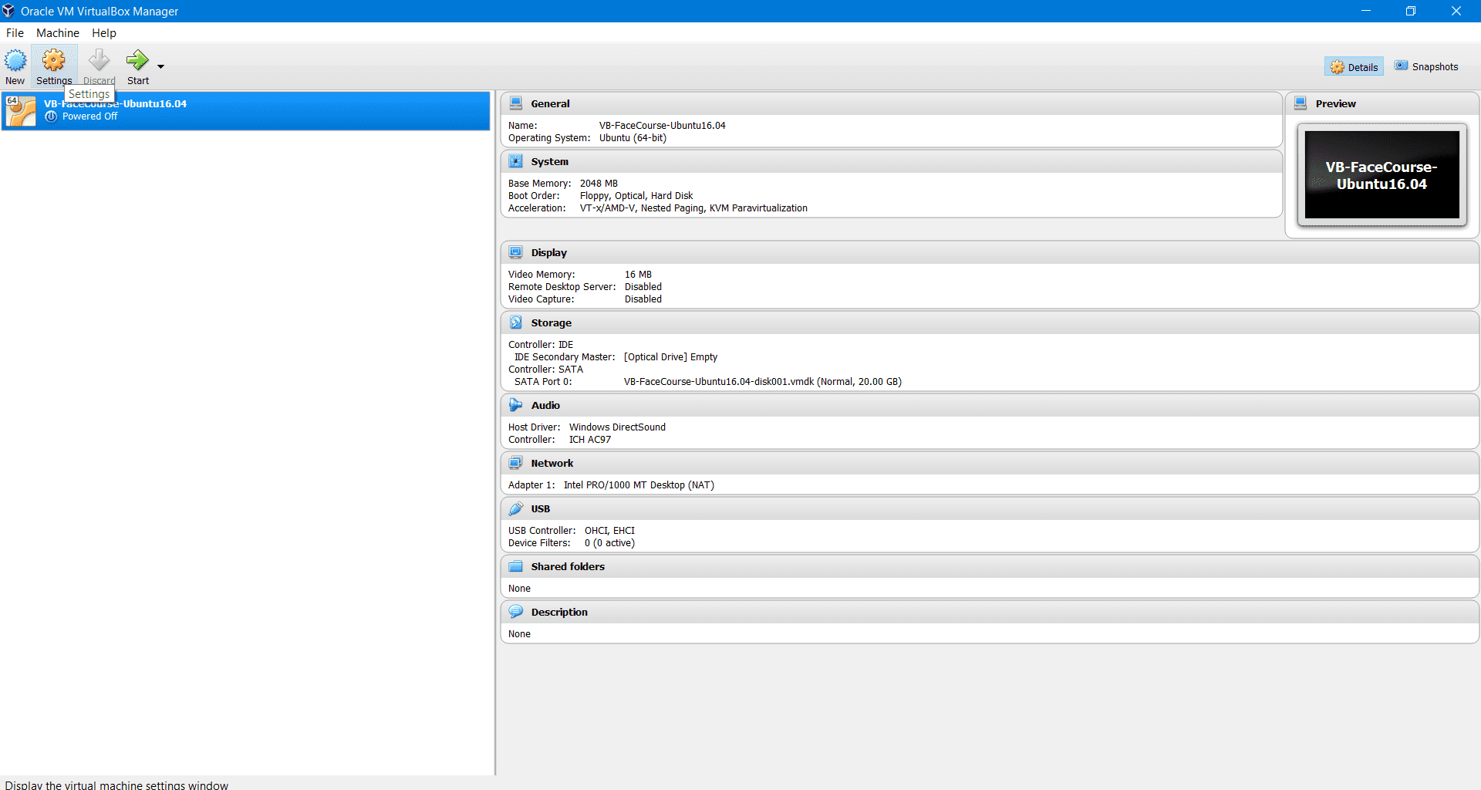The height and width of the screenshot is (790, 1481).
Task: Click 'None' under Description
Action: pos(519,634)
